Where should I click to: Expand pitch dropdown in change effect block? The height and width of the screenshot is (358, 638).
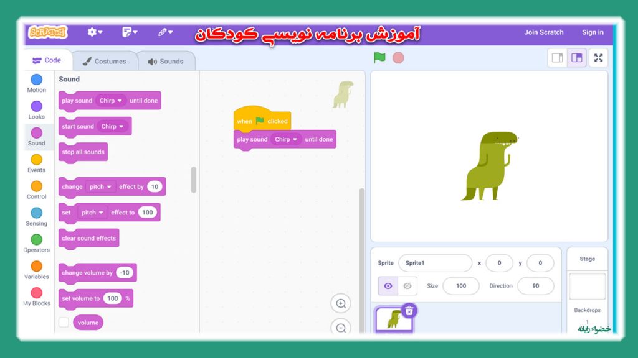point(100,186)
